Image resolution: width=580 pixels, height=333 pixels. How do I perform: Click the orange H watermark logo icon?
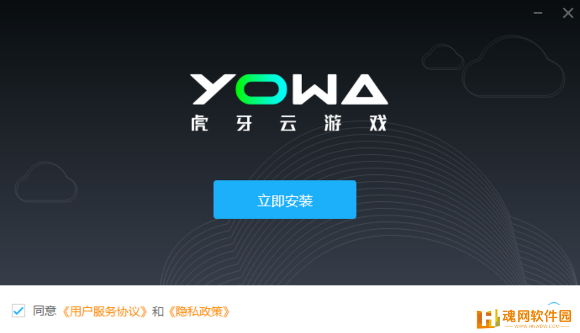tap(488, 318)
